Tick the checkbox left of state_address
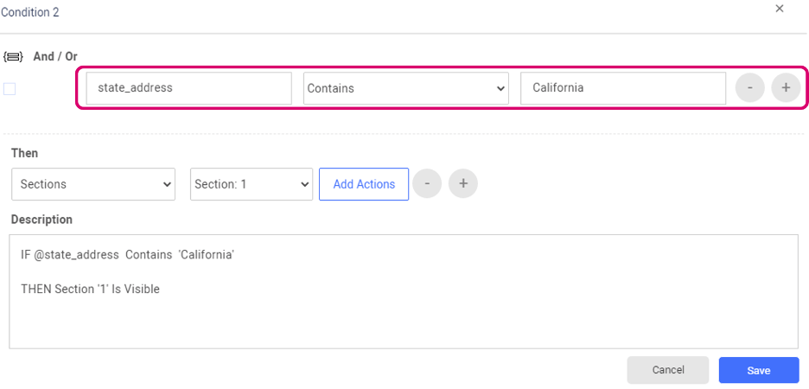Viewport: 809px width, 389px height. (10, 88)
